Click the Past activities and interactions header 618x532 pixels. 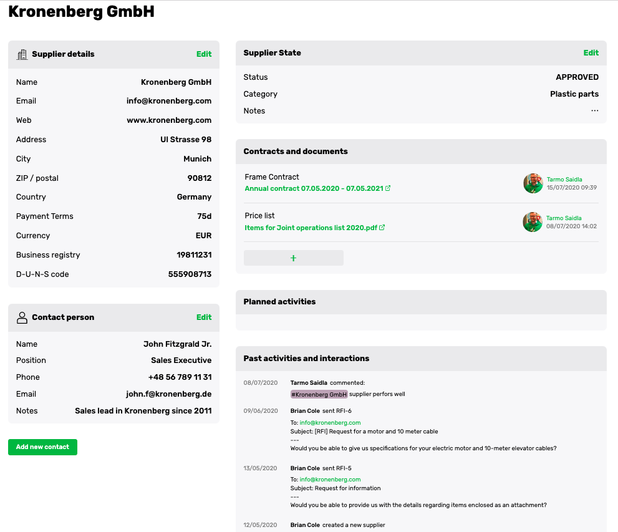pyautogui.click(x=306, y=359)
